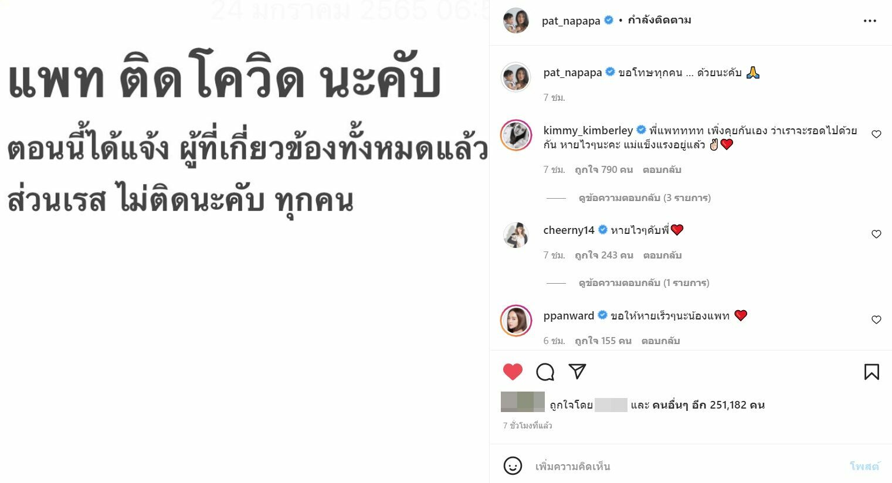Open ppanward's profile picture

(516, 320)
